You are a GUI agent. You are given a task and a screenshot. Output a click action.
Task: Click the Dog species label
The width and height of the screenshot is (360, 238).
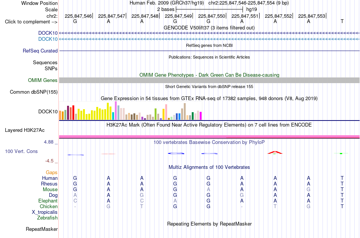(53, 195)
